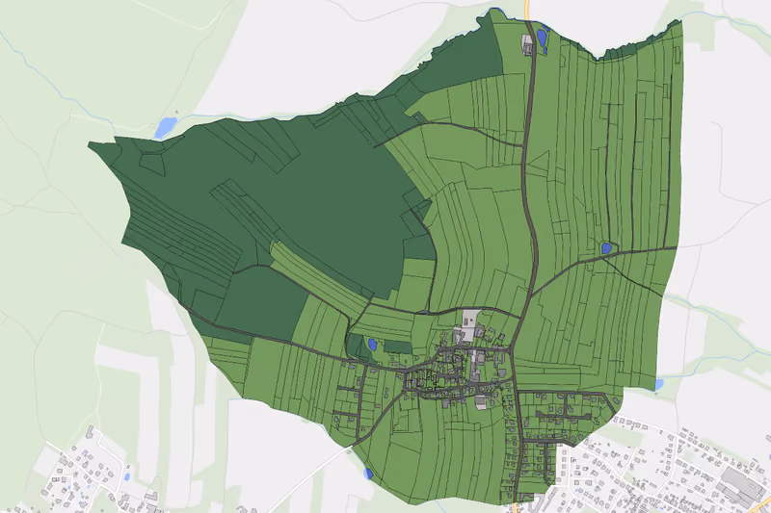Click the yellow road segment at the top edge

526,10
